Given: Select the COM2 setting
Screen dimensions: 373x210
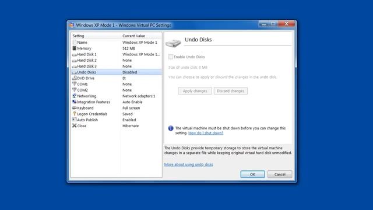Looking at the screenshot, I should coord(117,90).
